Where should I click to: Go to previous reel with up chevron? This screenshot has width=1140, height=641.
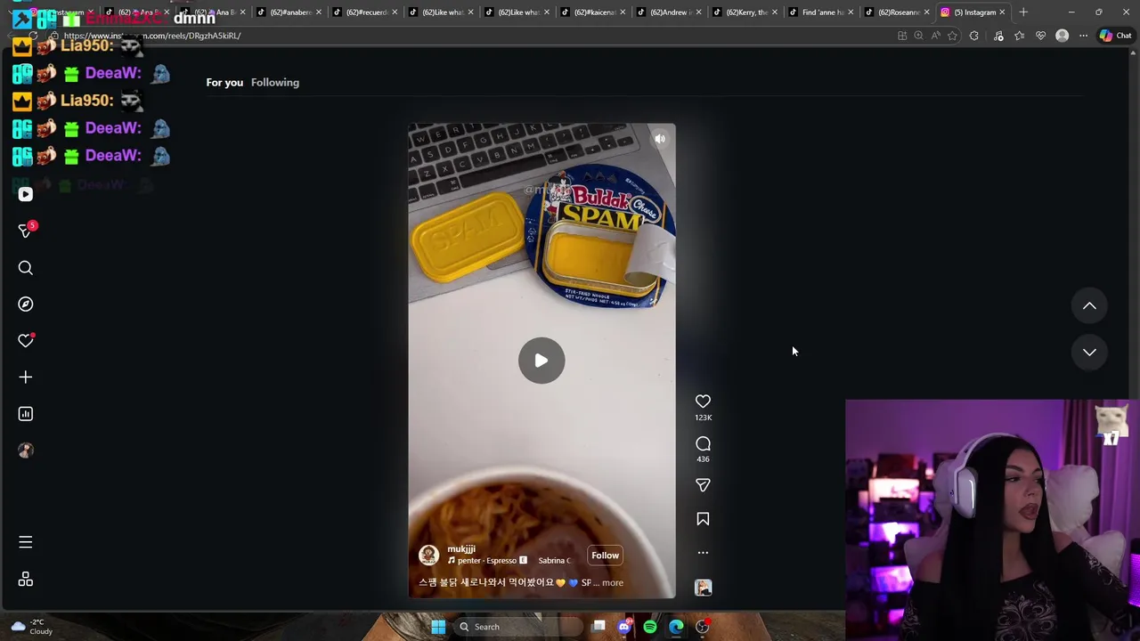coord(1089,305)
